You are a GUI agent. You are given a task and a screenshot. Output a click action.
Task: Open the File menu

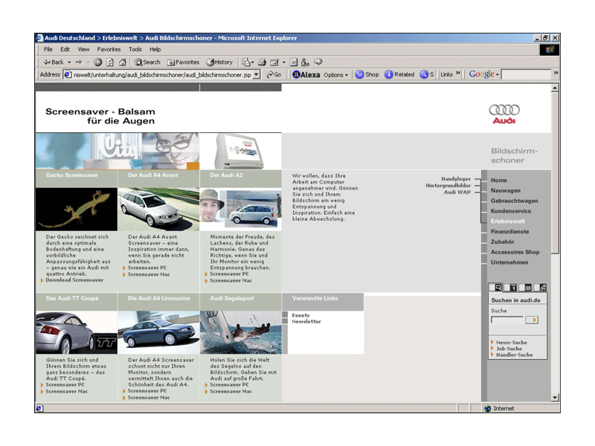pos(48,49)
